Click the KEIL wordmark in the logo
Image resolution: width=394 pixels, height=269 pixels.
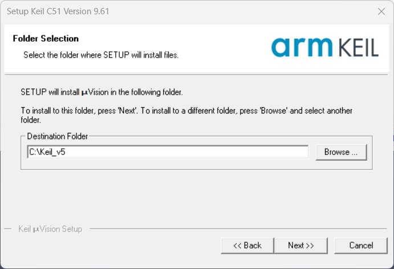pyautogui.click(x=359, y=48)
